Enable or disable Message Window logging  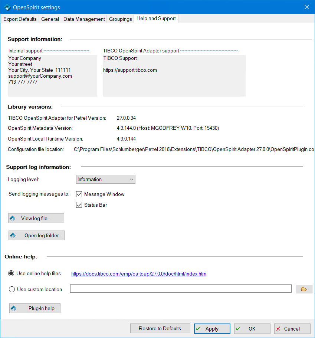coord(79,194)
